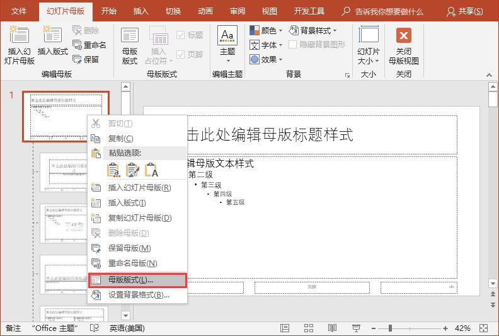Select 重命名母版(N) context menu entry
Viewport: 499px width, 336px height.
[x=137, y=264]
